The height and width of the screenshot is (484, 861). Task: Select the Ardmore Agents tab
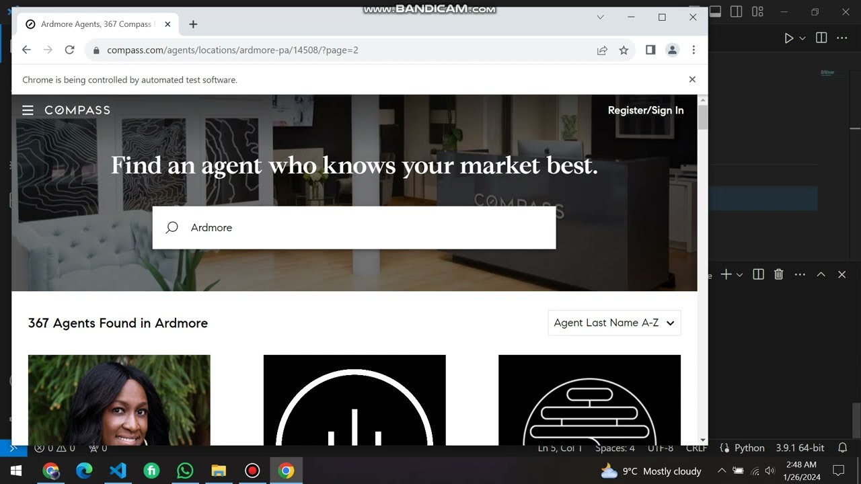[99, 24]
